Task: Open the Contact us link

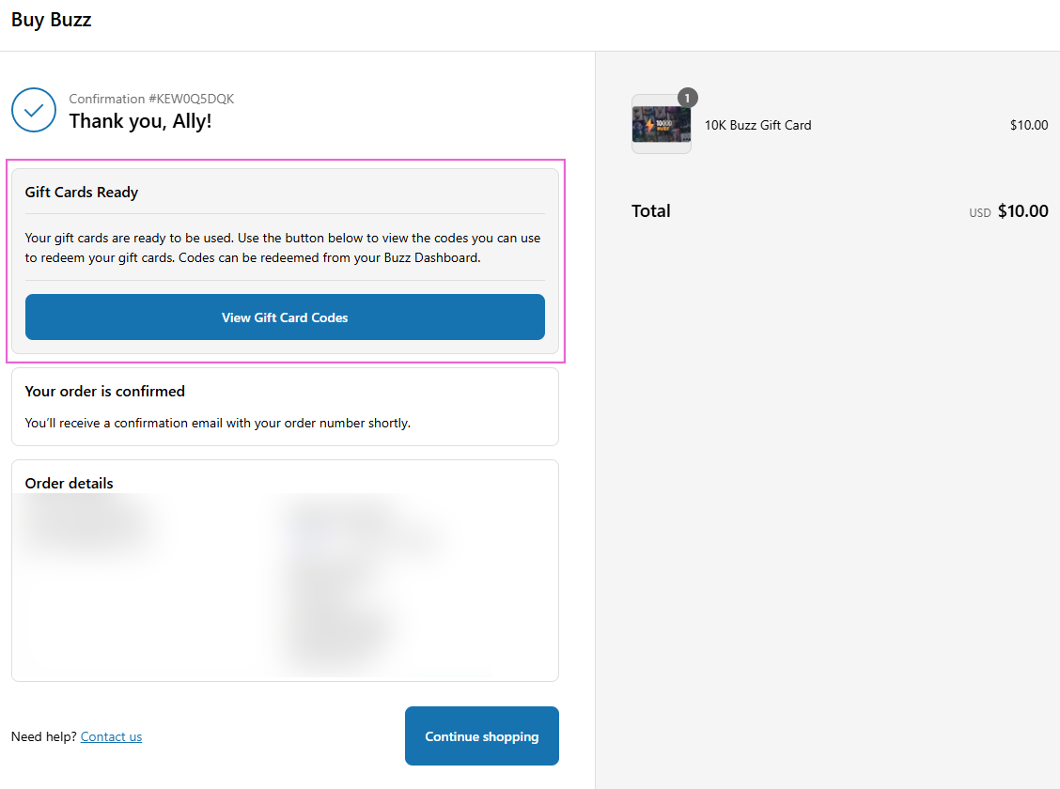Action: (x=111, y=736)
